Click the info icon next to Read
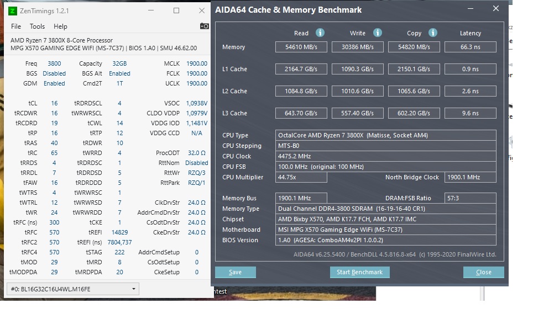The image size is (554, 325). [320, 33]
